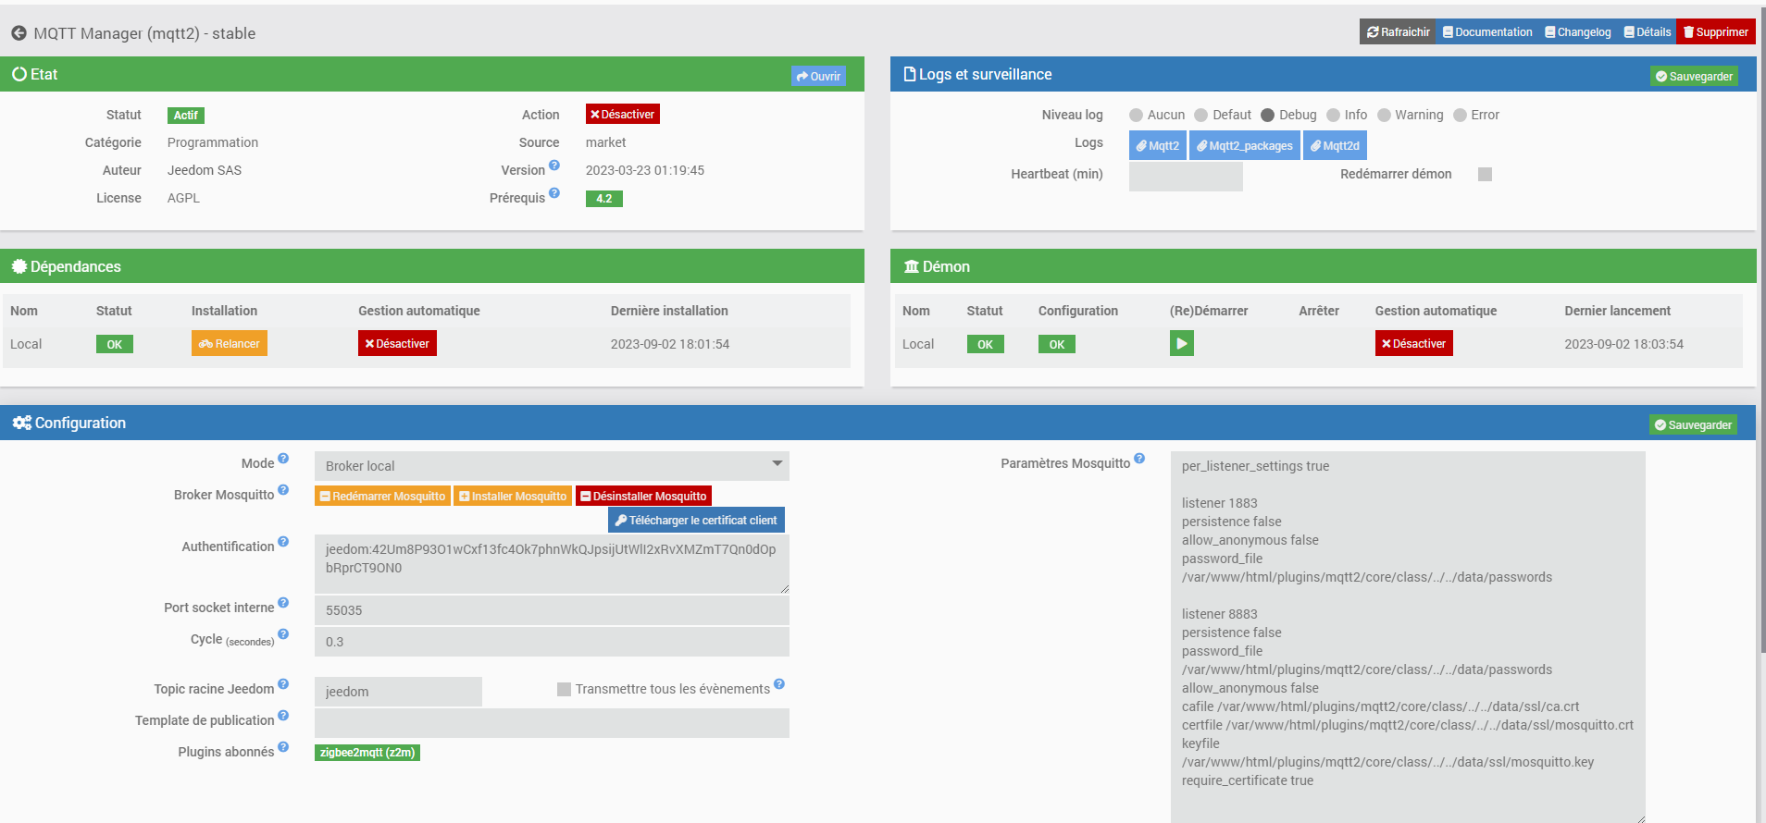Click Supprimer to delete plugin
The width and height of the screenshot is (1766, 823).
[1716, 32]
